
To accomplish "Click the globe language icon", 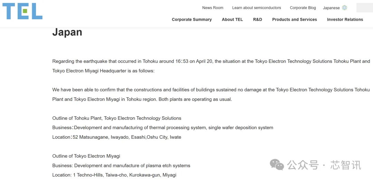I will click(344, 8).
